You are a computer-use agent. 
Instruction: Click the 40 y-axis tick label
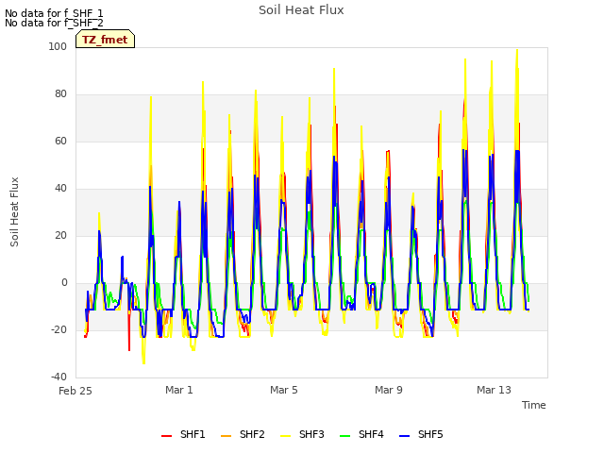pos(60,189)
